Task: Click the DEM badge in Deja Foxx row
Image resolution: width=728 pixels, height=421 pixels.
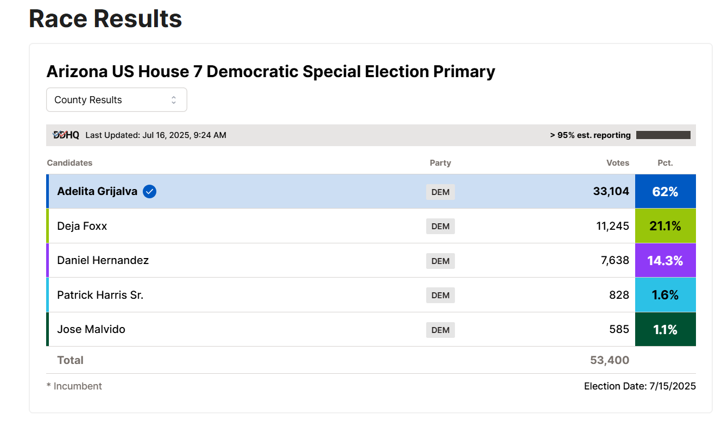Action: pos(440,226)
